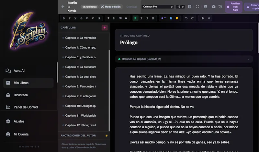
Task: Click Analizar con Aura button
Action: click(x=234, y=7)
